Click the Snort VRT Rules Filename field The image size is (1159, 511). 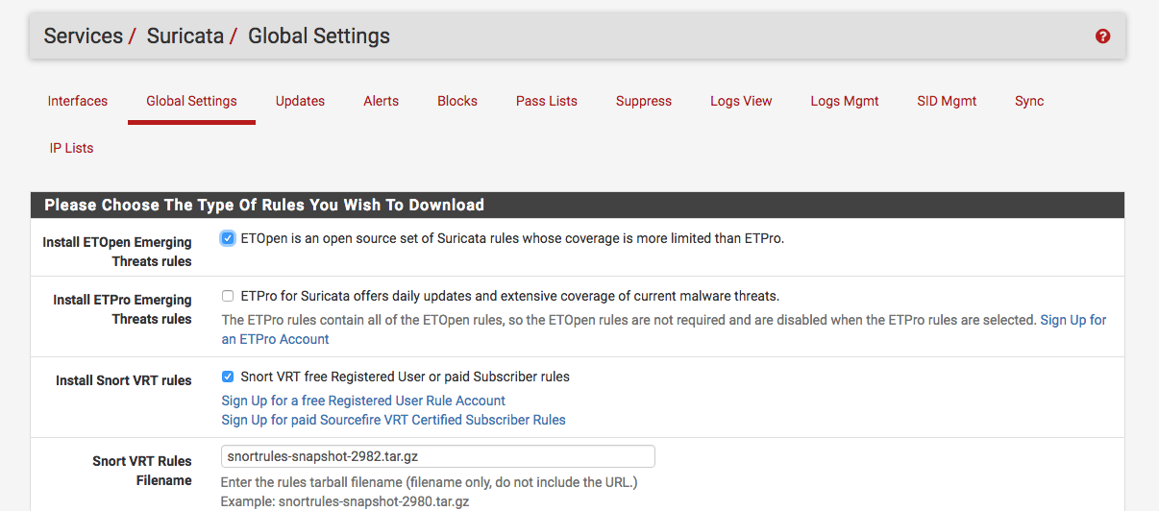[438, 456]
